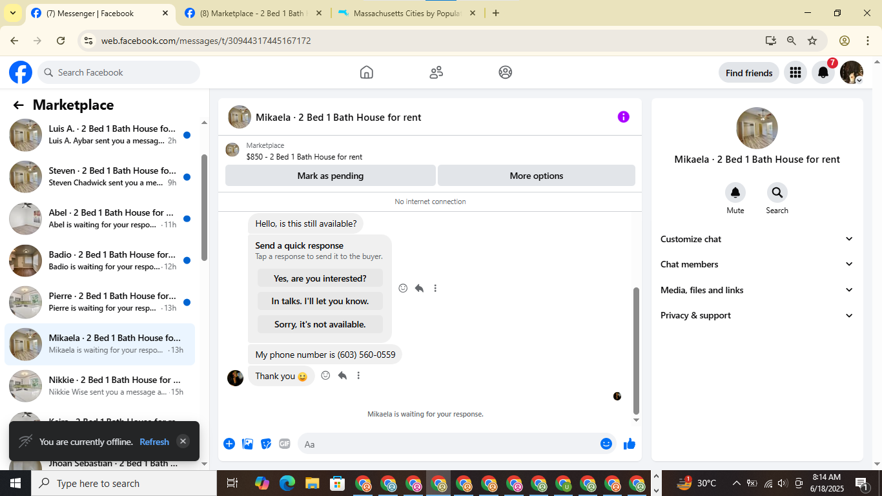The height and width of the screenshot is (496, 882).
Task: Select the Messenger | Facebook tab
Action: tap(99, 13)
